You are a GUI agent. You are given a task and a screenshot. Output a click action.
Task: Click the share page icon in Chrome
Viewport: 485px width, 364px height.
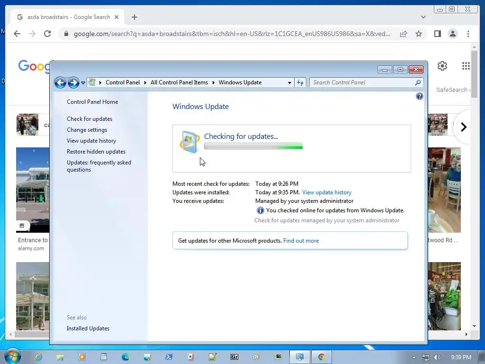(x=404, y=34)
